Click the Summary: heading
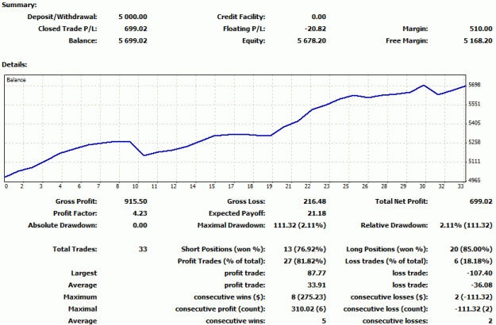 pos(19,5)
